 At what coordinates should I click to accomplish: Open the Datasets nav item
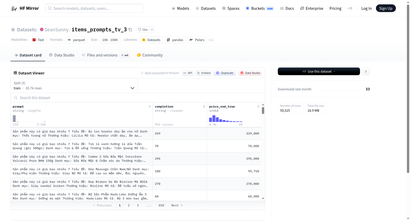206,8
